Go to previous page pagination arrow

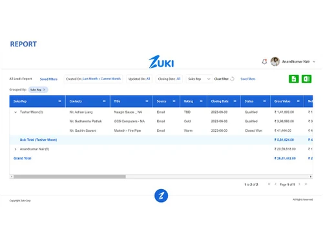(275, 185)
